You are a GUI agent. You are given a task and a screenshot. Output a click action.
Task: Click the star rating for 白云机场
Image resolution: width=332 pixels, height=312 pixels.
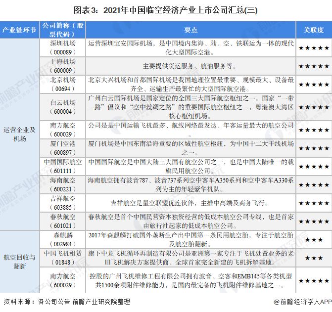[x=314, y=106]
